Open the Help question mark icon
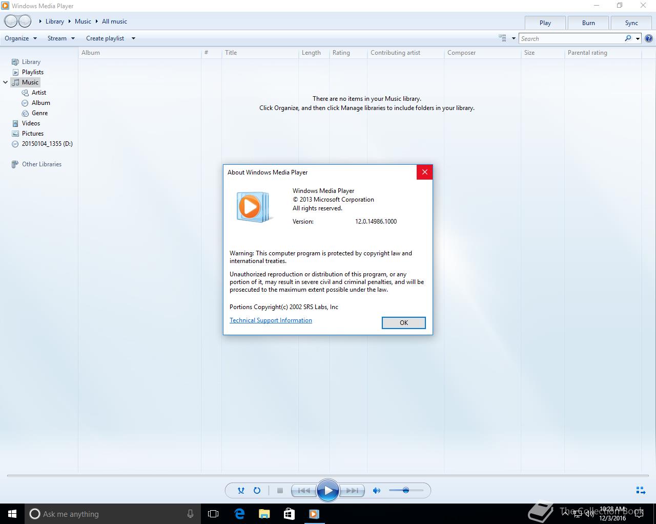This screenshot has width=656, height=524. tap(648, 38)
